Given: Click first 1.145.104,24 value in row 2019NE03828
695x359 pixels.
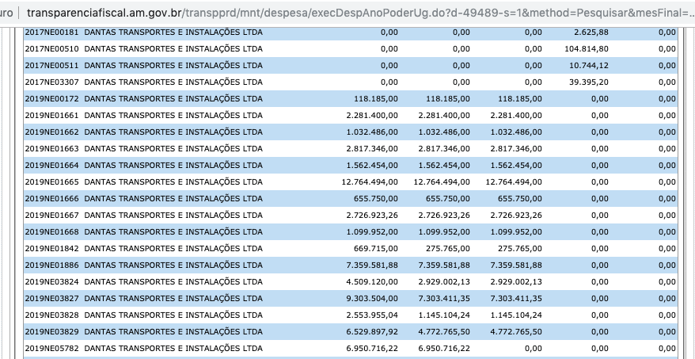Looking at the screenshot, I should click(444, 315).
